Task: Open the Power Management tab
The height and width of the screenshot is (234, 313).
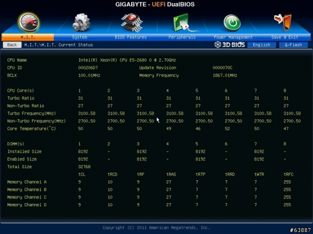Action: pyautogui.click(x=233, y=37)
